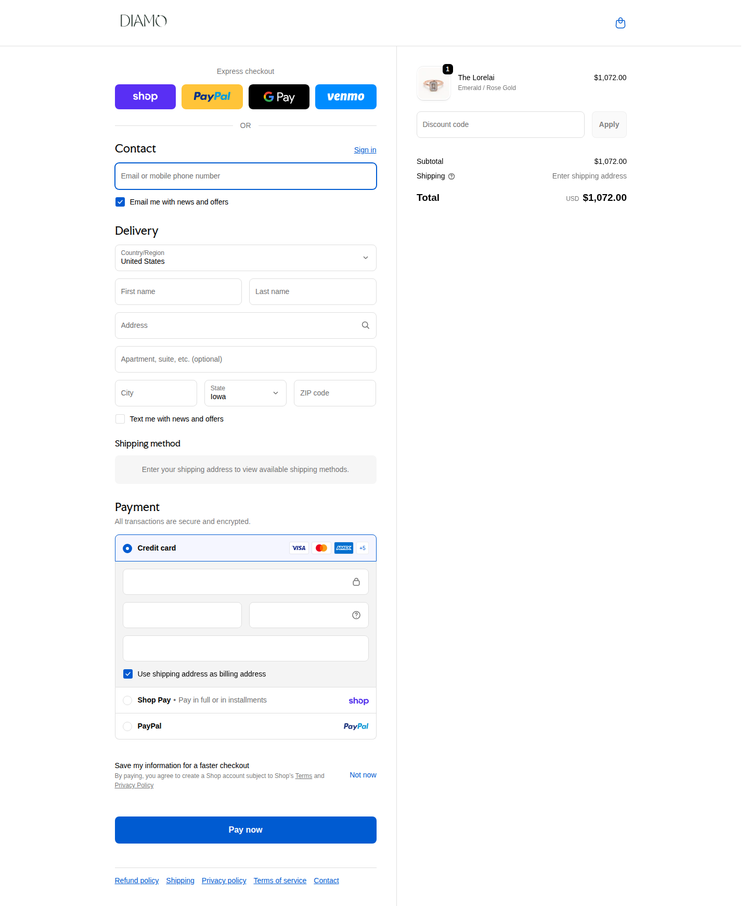Select the Shop Pay radio button
The height and width of the screenshot is (906, 749).
(x=127, y=700)
